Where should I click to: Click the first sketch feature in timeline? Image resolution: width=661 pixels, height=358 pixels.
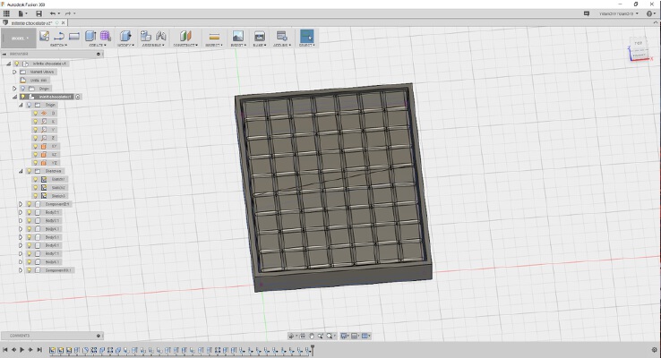(52, 350)
